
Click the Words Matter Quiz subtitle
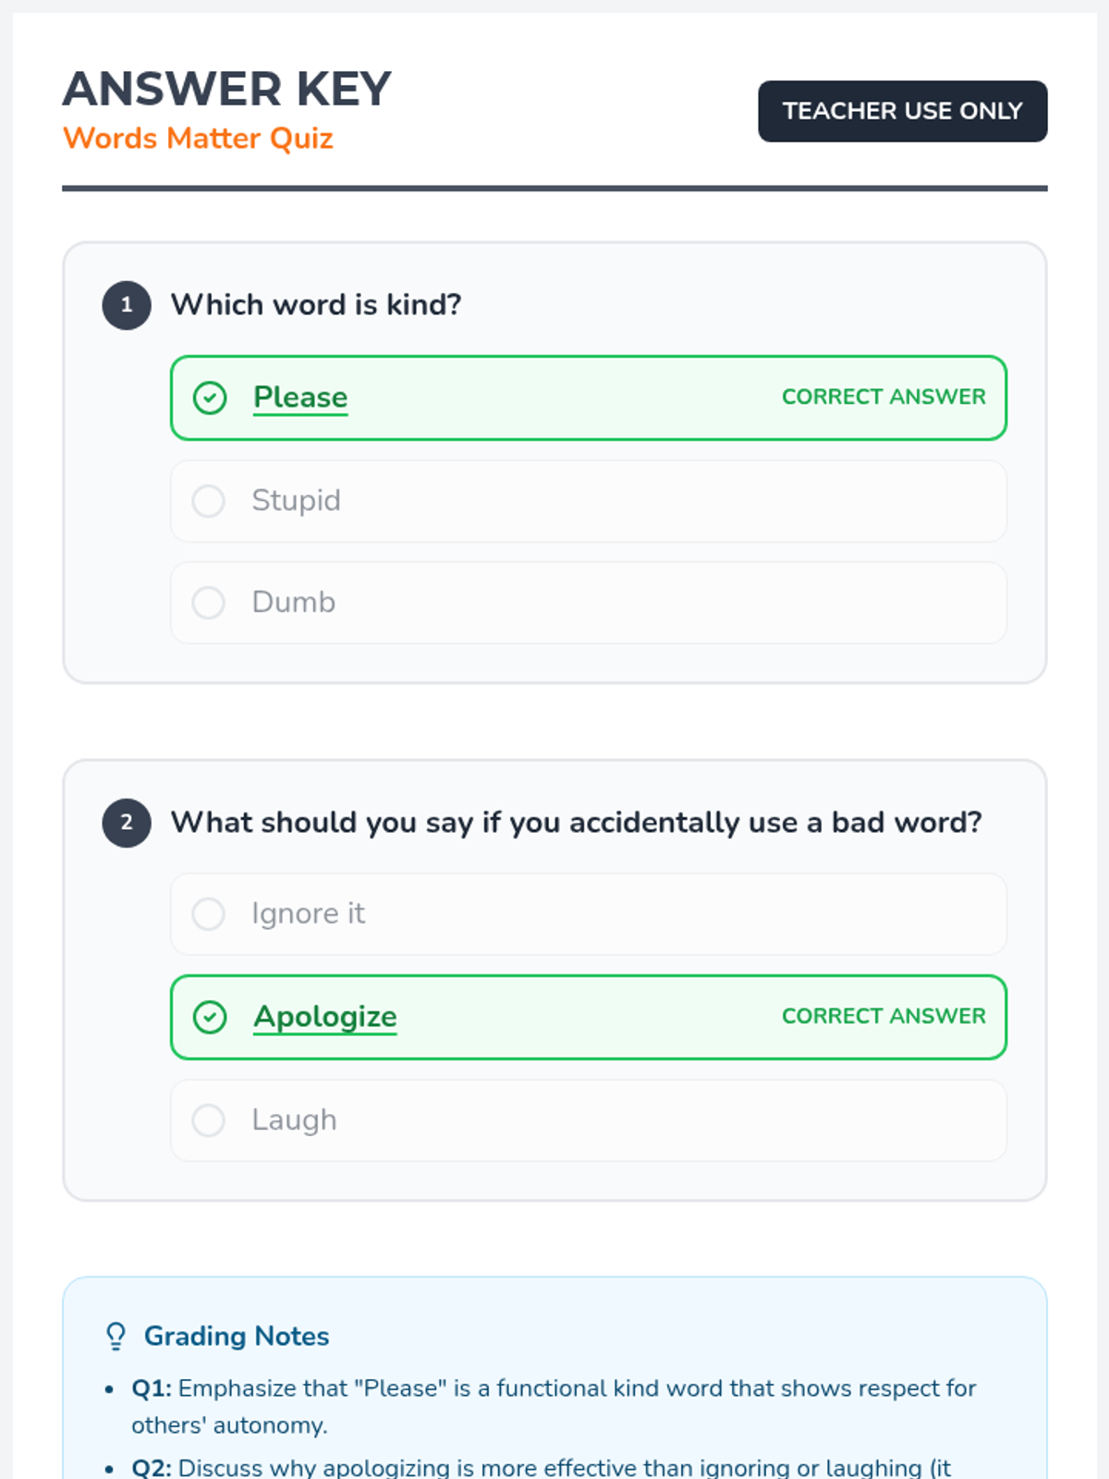click(198, 139)
